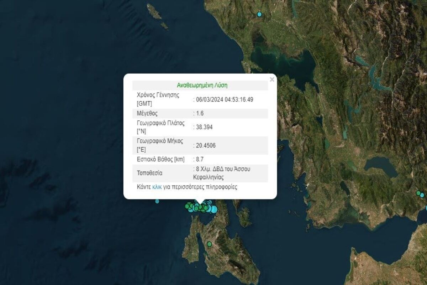
Task: Select the Εστιακό Βάθος [km] label
Action: (160, 159)
